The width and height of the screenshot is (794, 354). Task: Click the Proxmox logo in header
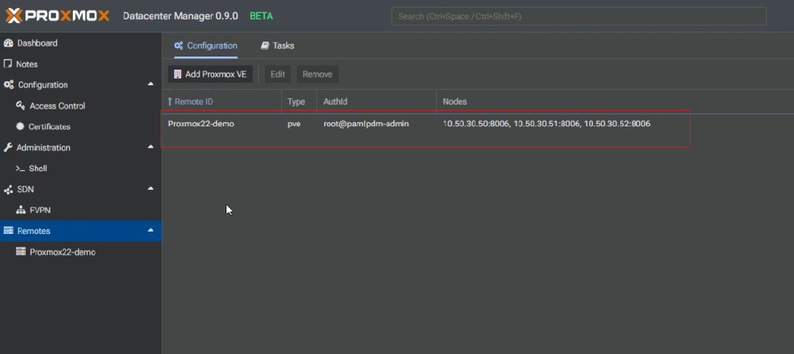(x=58, y=16)
